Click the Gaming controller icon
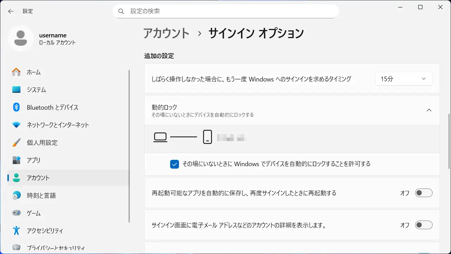The image size is (451, 254). [16, 213]
